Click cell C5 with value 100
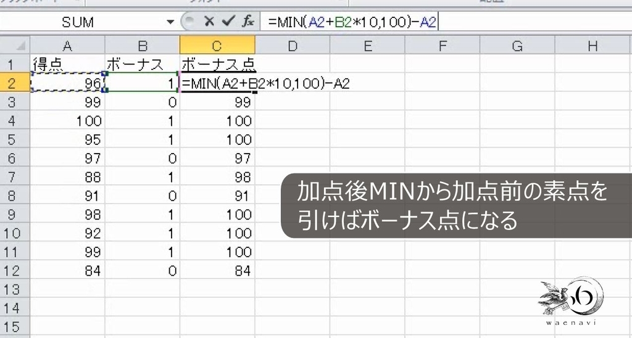 tap(217, 139)
